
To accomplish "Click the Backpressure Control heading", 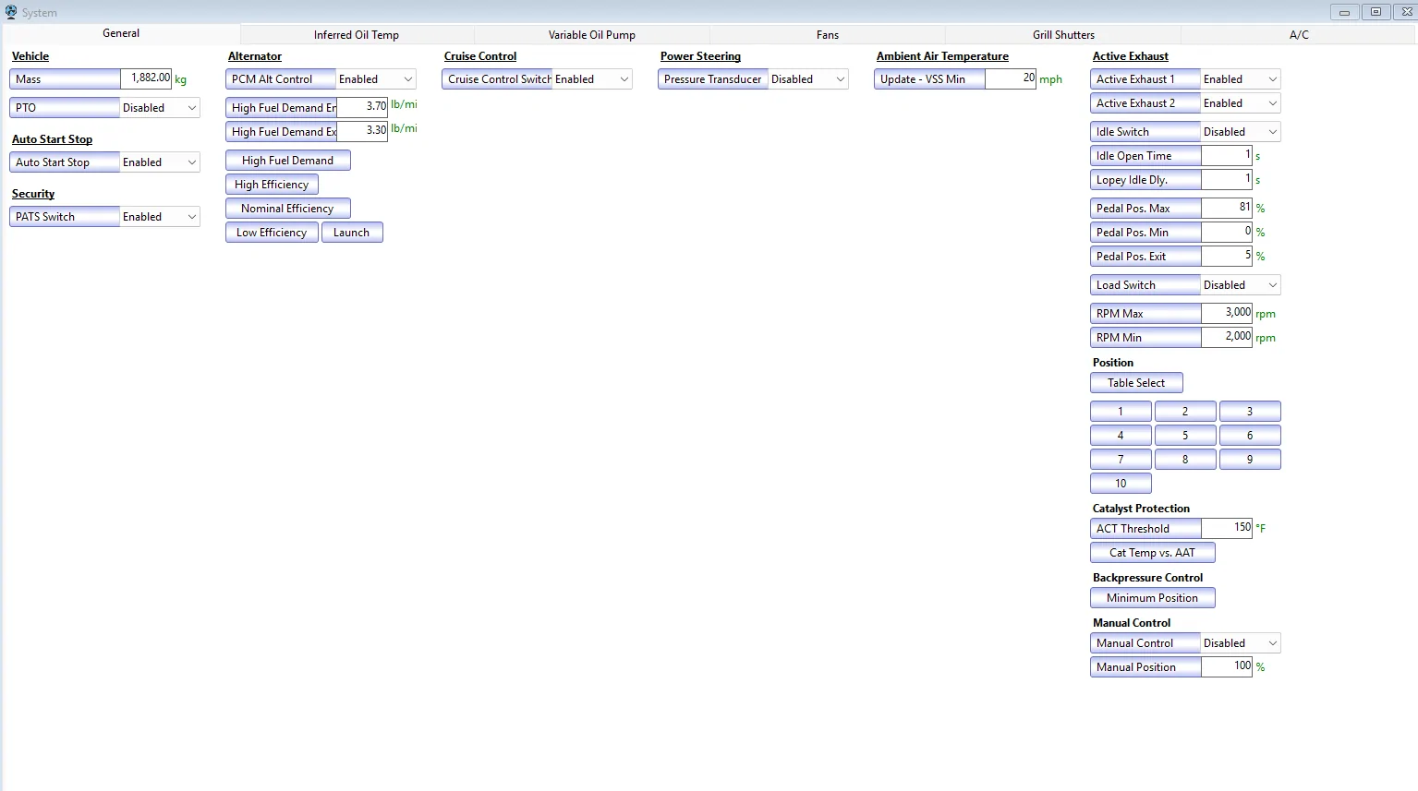I will (1147, 578).
